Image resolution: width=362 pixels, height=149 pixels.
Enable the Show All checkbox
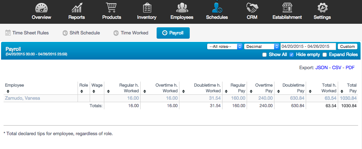[x=264, y=55]
